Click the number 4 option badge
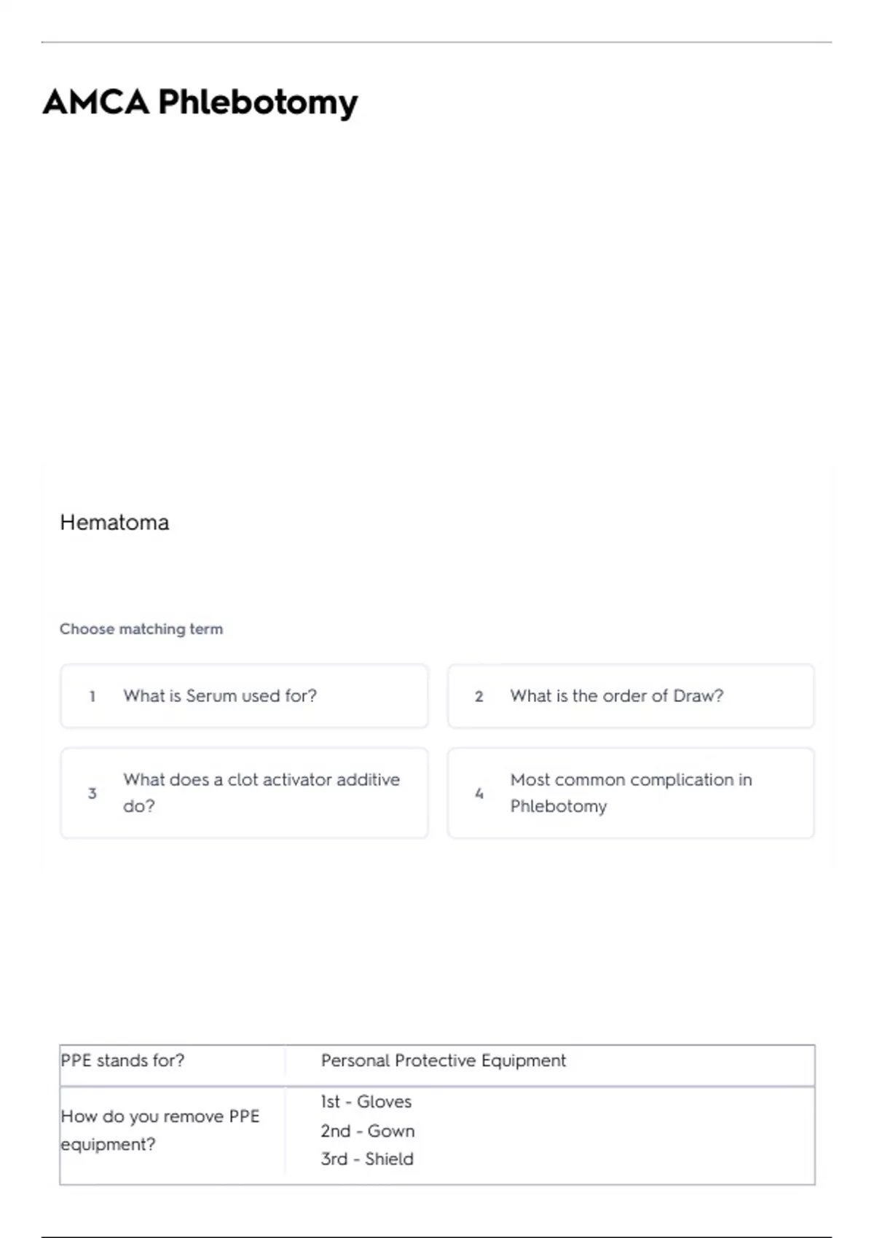 tap(479, 793)
